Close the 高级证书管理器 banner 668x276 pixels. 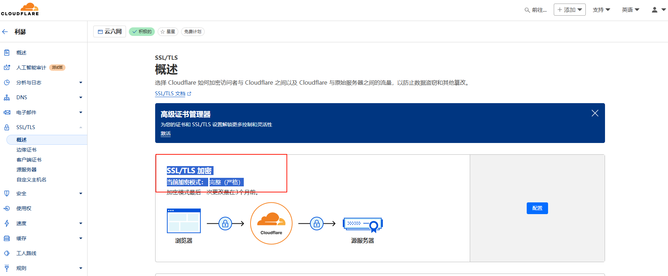[595, 113]
